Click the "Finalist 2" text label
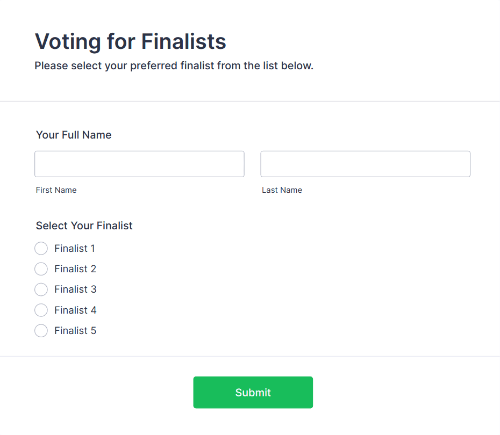The width and height of the screenshot is (500, 435). 75,269
